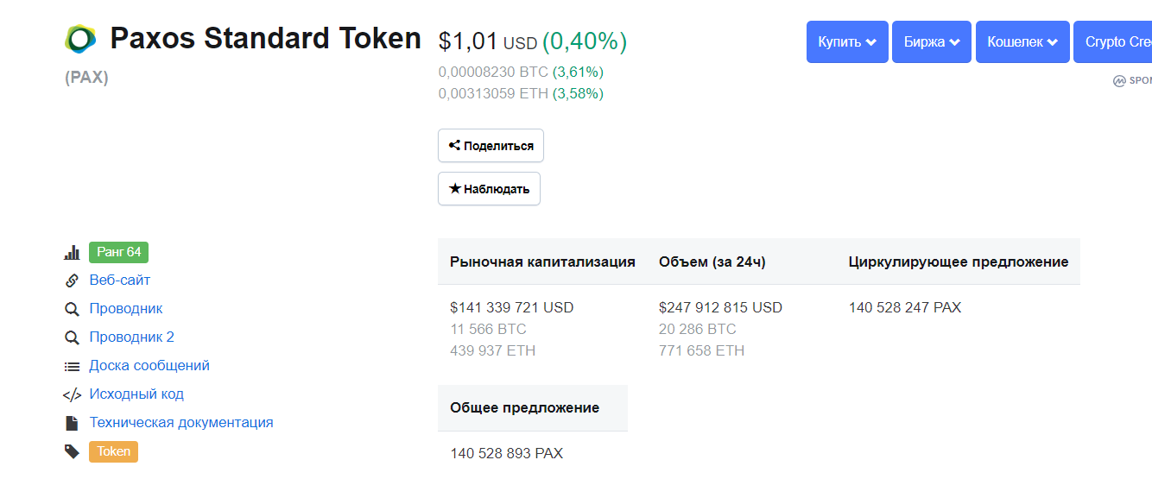Open the Crypto Credit button
1152x479 pixels.
click(x=1115, y=42)
